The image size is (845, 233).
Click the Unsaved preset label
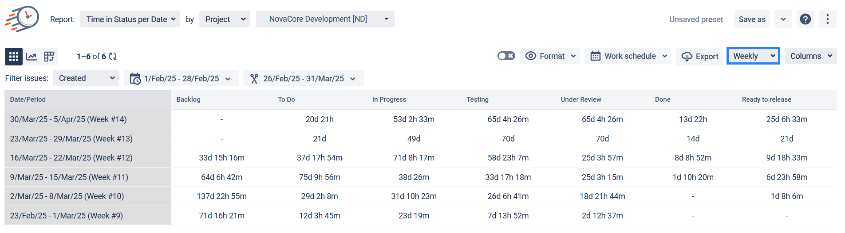click(x=696, y=19)
